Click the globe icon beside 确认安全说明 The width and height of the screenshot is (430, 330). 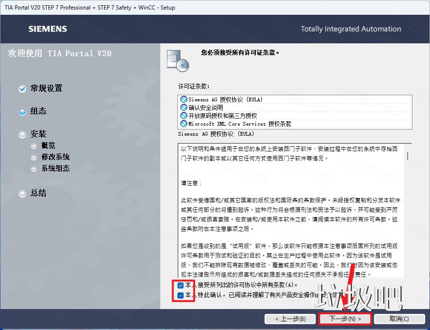pyautogui.click(x=183, y=107)
